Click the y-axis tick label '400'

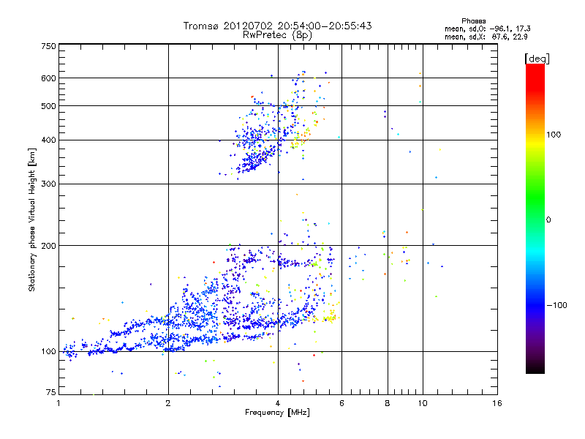click(x=48, y=140)
